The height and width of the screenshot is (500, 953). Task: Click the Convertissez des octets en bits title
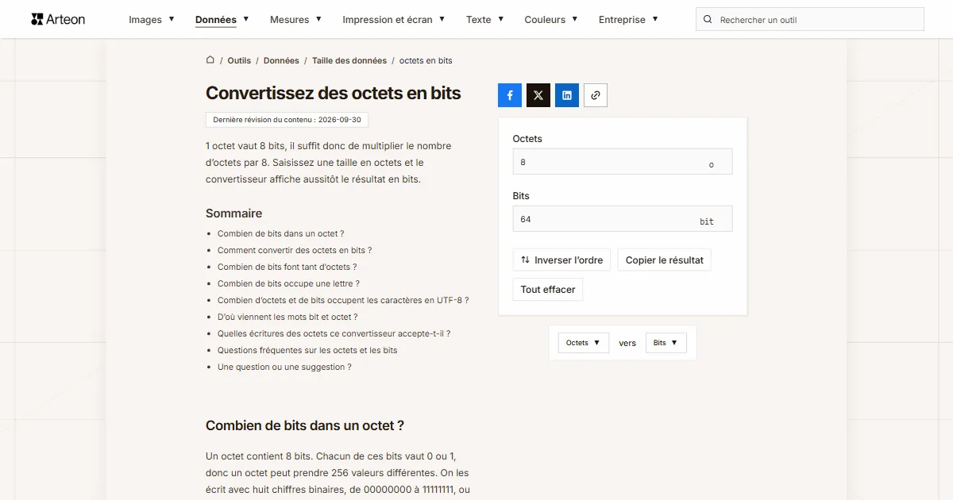[x=334, y=93]
